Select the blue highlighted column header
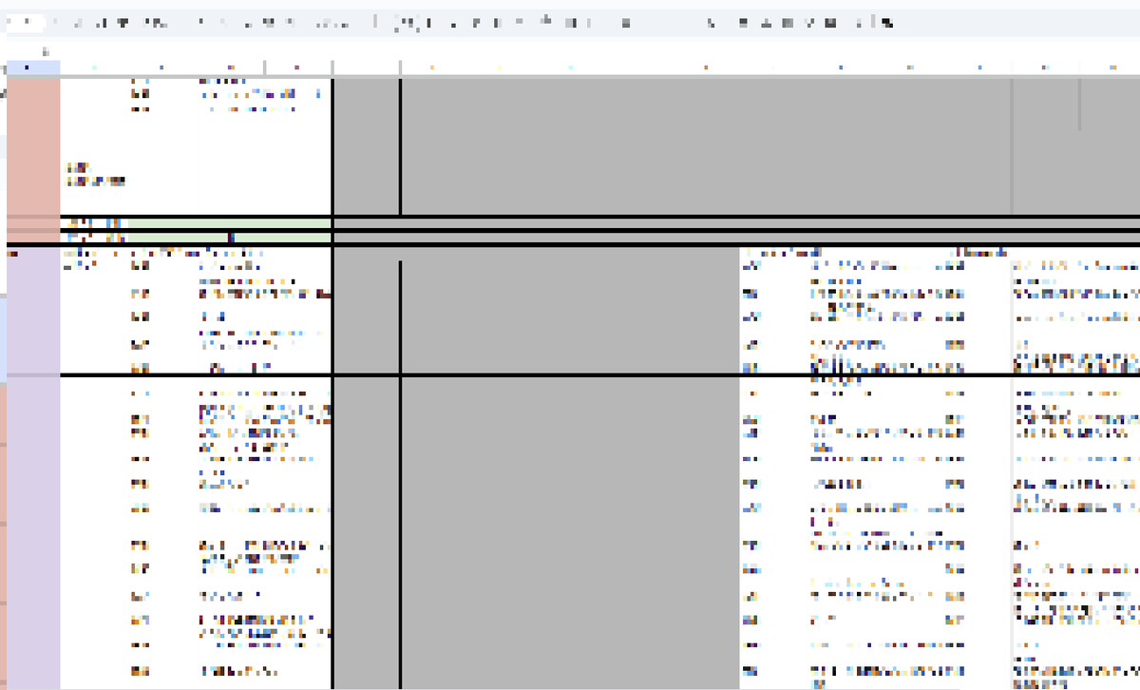Viewport: 1140px width, 690px height. point(33,67)
